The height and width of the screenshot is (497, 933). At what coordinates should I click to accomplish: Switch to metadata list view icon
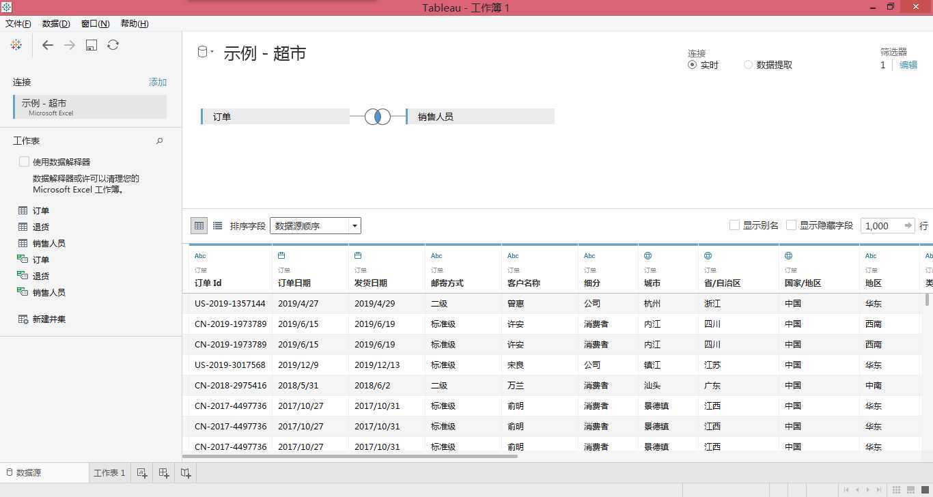217,225
